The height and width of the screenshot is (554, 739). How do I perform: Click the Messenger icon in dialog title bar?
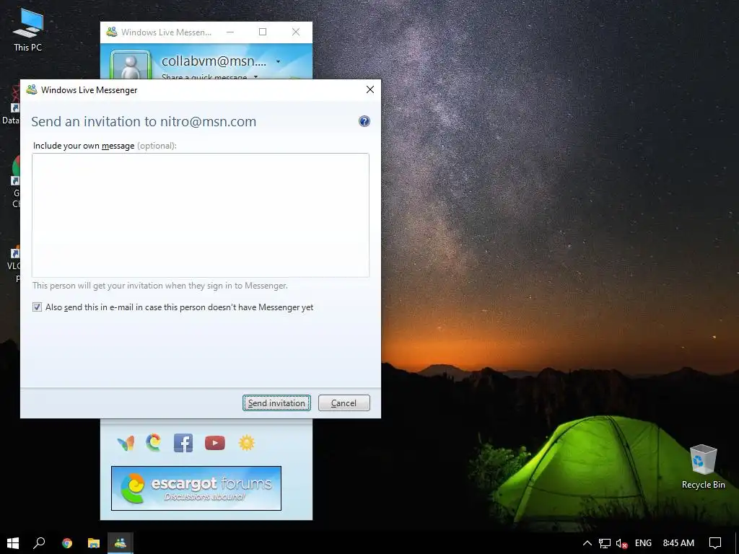click(32, 89)
